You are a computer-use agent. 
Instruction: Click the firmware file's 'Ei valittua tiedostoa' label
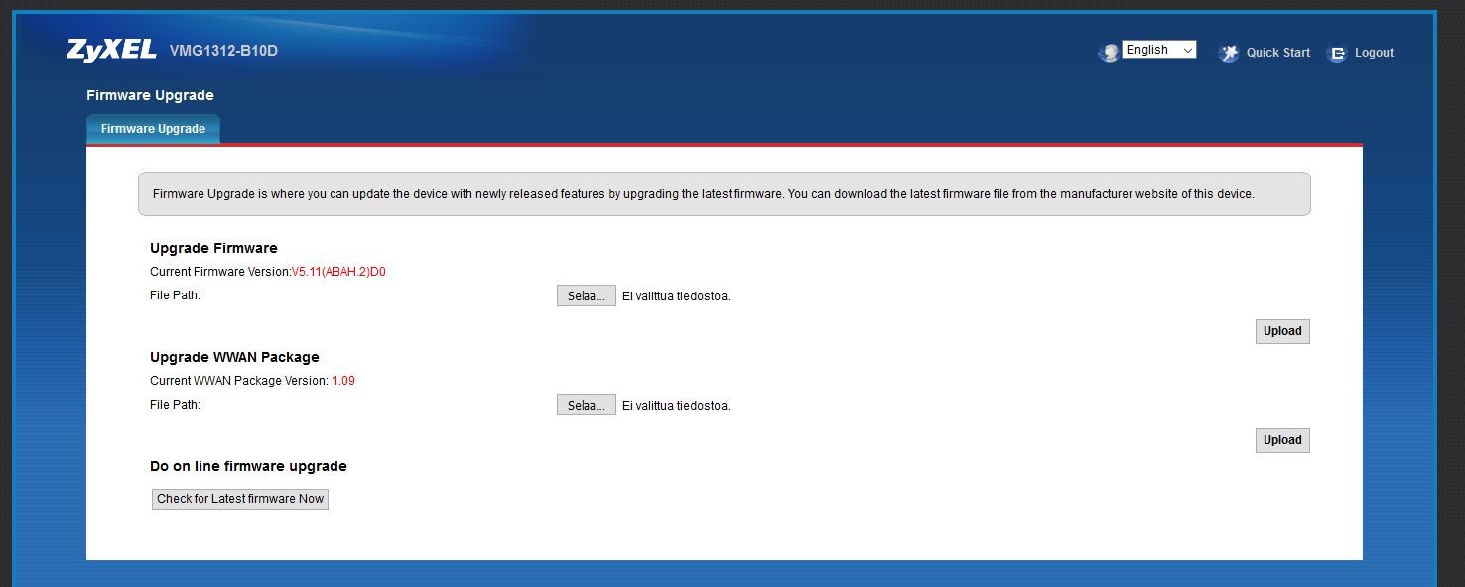click(675, 295)
